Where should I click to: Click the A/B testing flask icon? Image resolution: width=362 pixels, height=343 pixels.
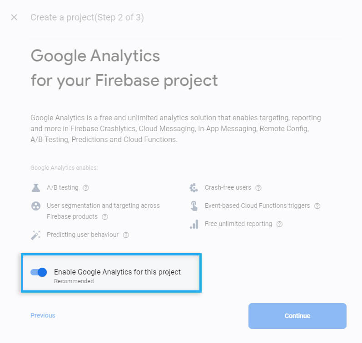click(x=36, y=188)
